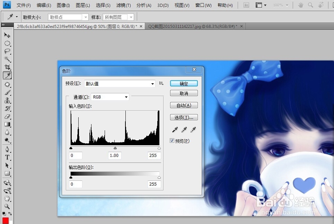
Task: Open the 滤镜(T) menu
Action: 124,5
